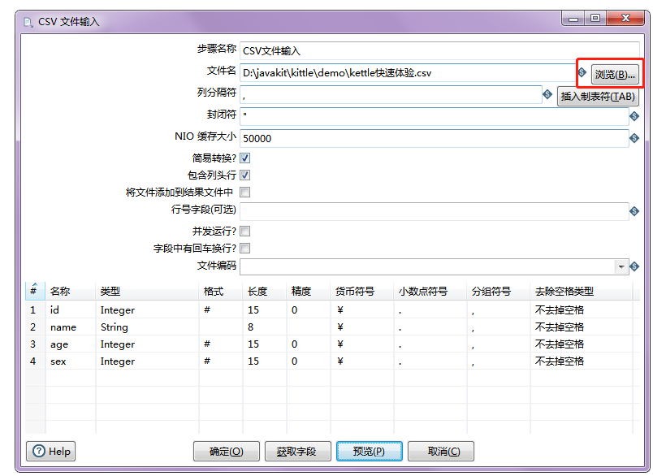653x476 pixels.
Task: Click variable icon beside 文件名 field
Action: pyautogui.click(x=582, y=72)
